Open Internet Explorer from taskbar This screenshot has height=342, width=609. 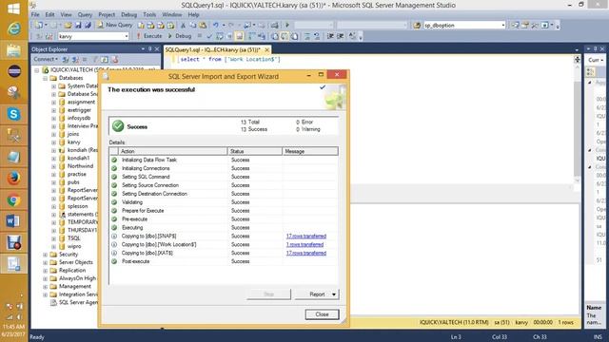[x=13, y=28]
